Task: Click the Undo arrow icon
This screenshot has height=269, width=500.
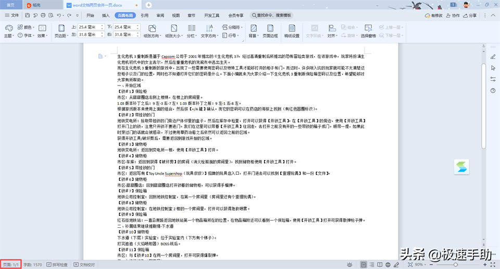Action: [58, 16]
